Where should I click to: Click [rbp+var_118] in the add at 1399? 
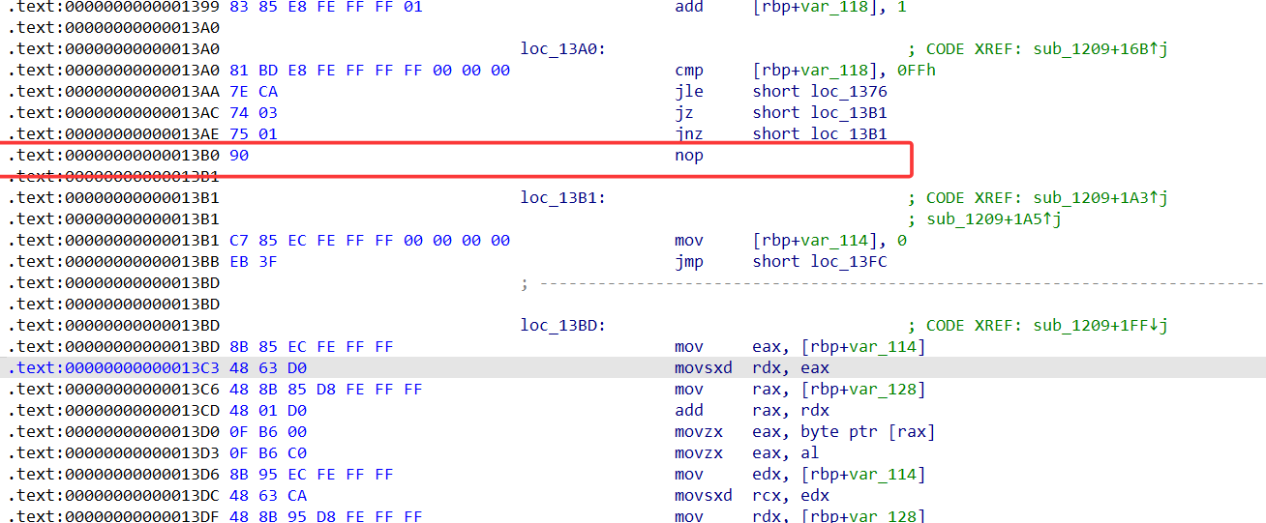(820, 7)
